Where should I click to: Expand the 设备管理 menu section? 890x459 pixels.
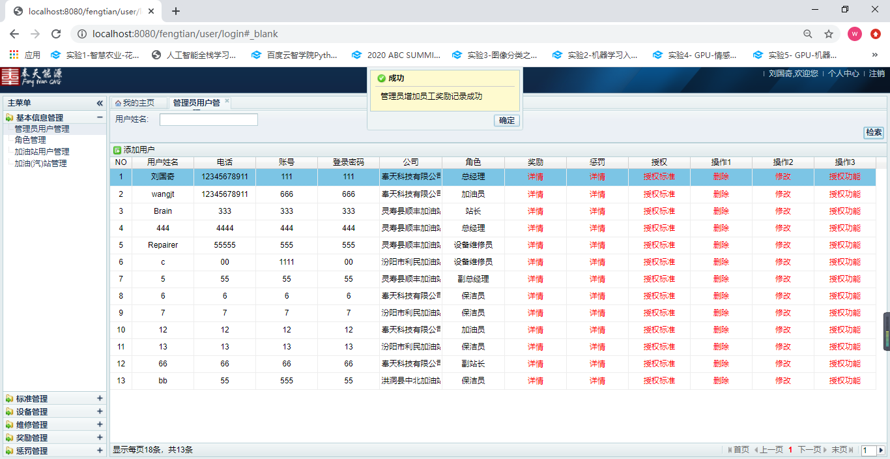coord(100,411)
